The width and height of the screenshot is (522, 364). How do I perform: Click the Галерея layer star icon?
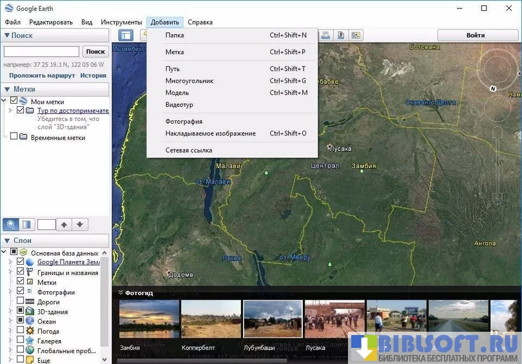(x=30, y=341)
